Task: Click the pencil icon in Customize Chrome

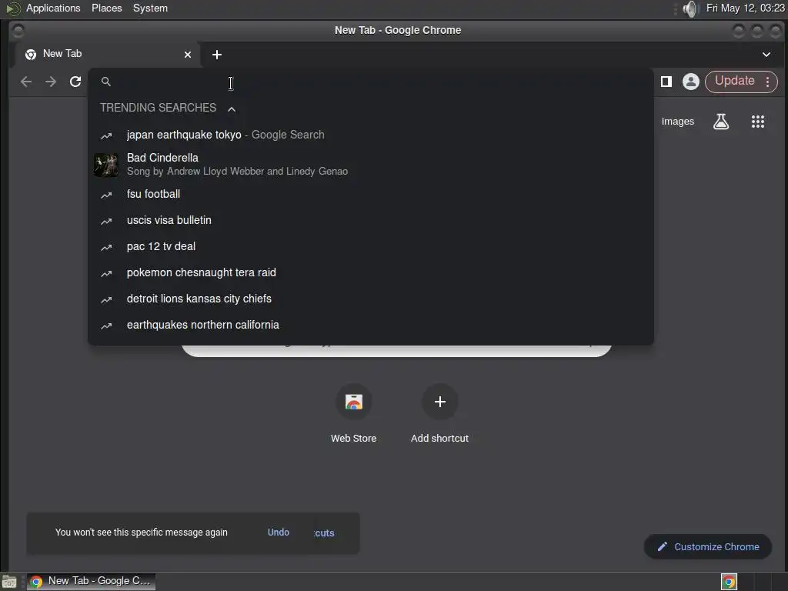Action: [x=663, y=546]
